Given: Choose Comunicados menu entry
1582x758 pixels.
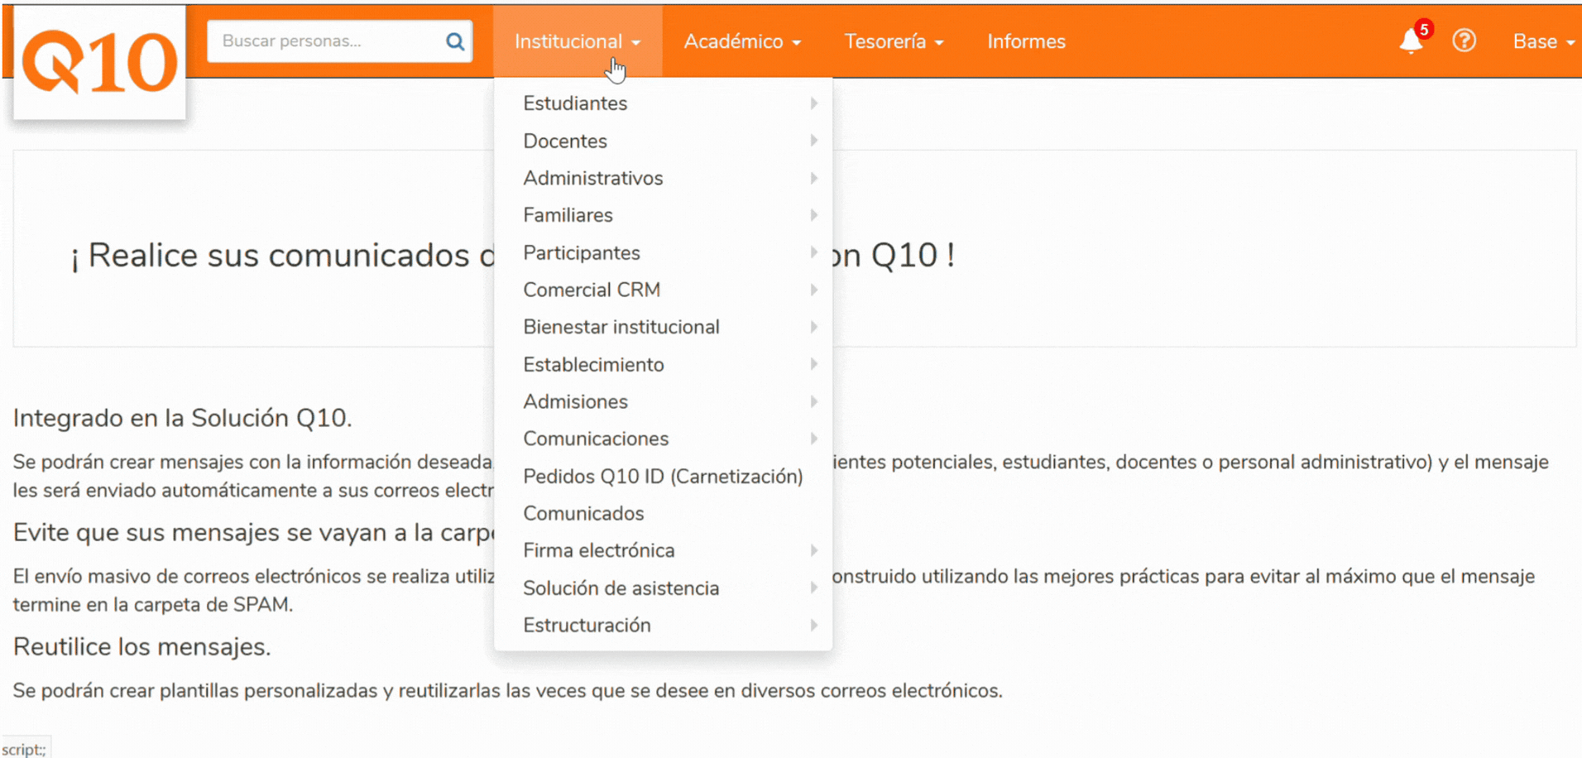Looking at the screenshot, I should (x=663, y=513).
